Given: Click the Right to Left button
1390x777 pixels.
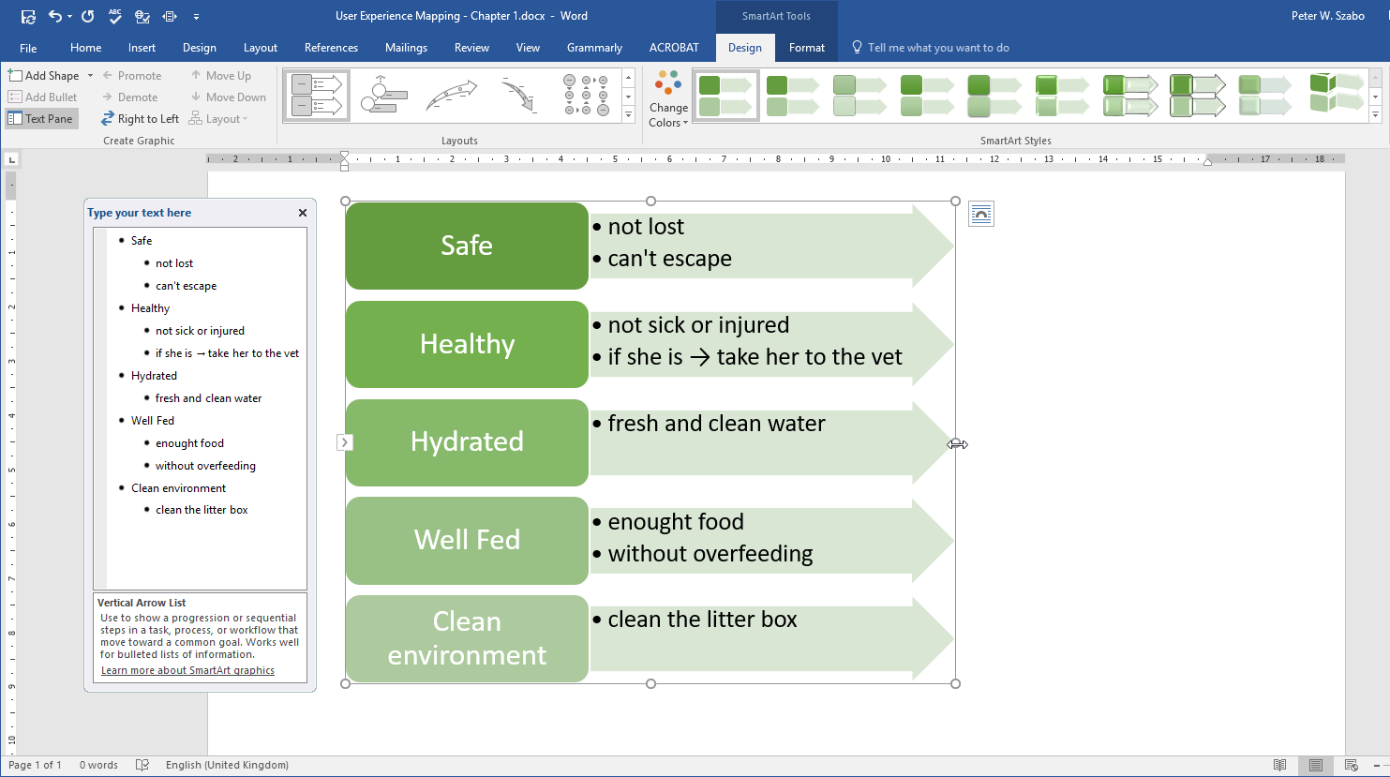Looking at the screenshot, I should click(141, 119).
